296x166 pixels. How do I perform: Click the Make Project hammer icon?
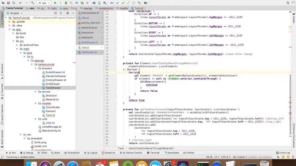tap(32, 3)
